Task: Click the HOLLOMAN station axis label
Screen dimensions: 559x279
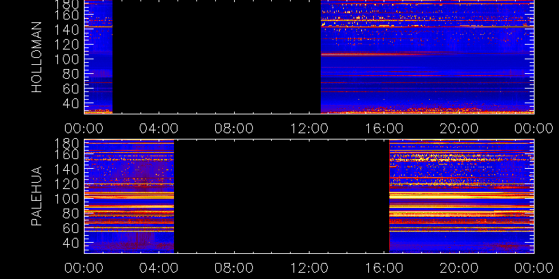Action: [x=37, y=57]
